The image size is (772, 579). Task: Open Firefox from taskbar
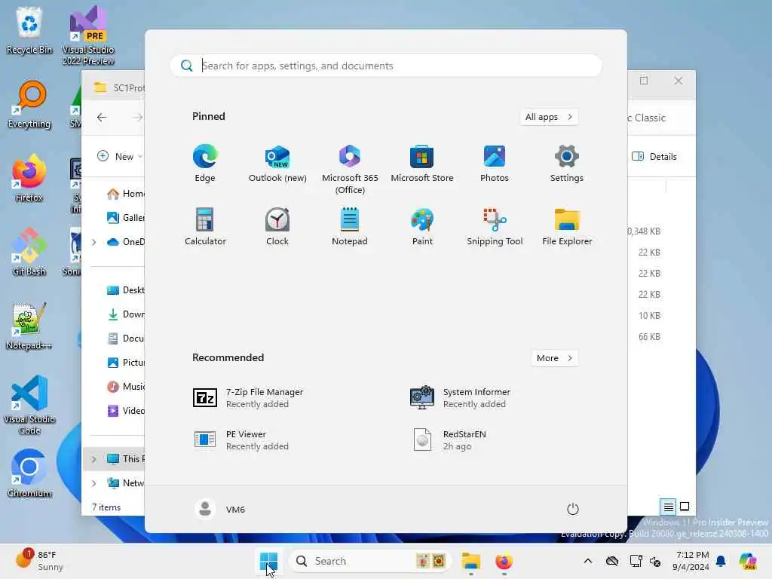[x=504, y=561]
